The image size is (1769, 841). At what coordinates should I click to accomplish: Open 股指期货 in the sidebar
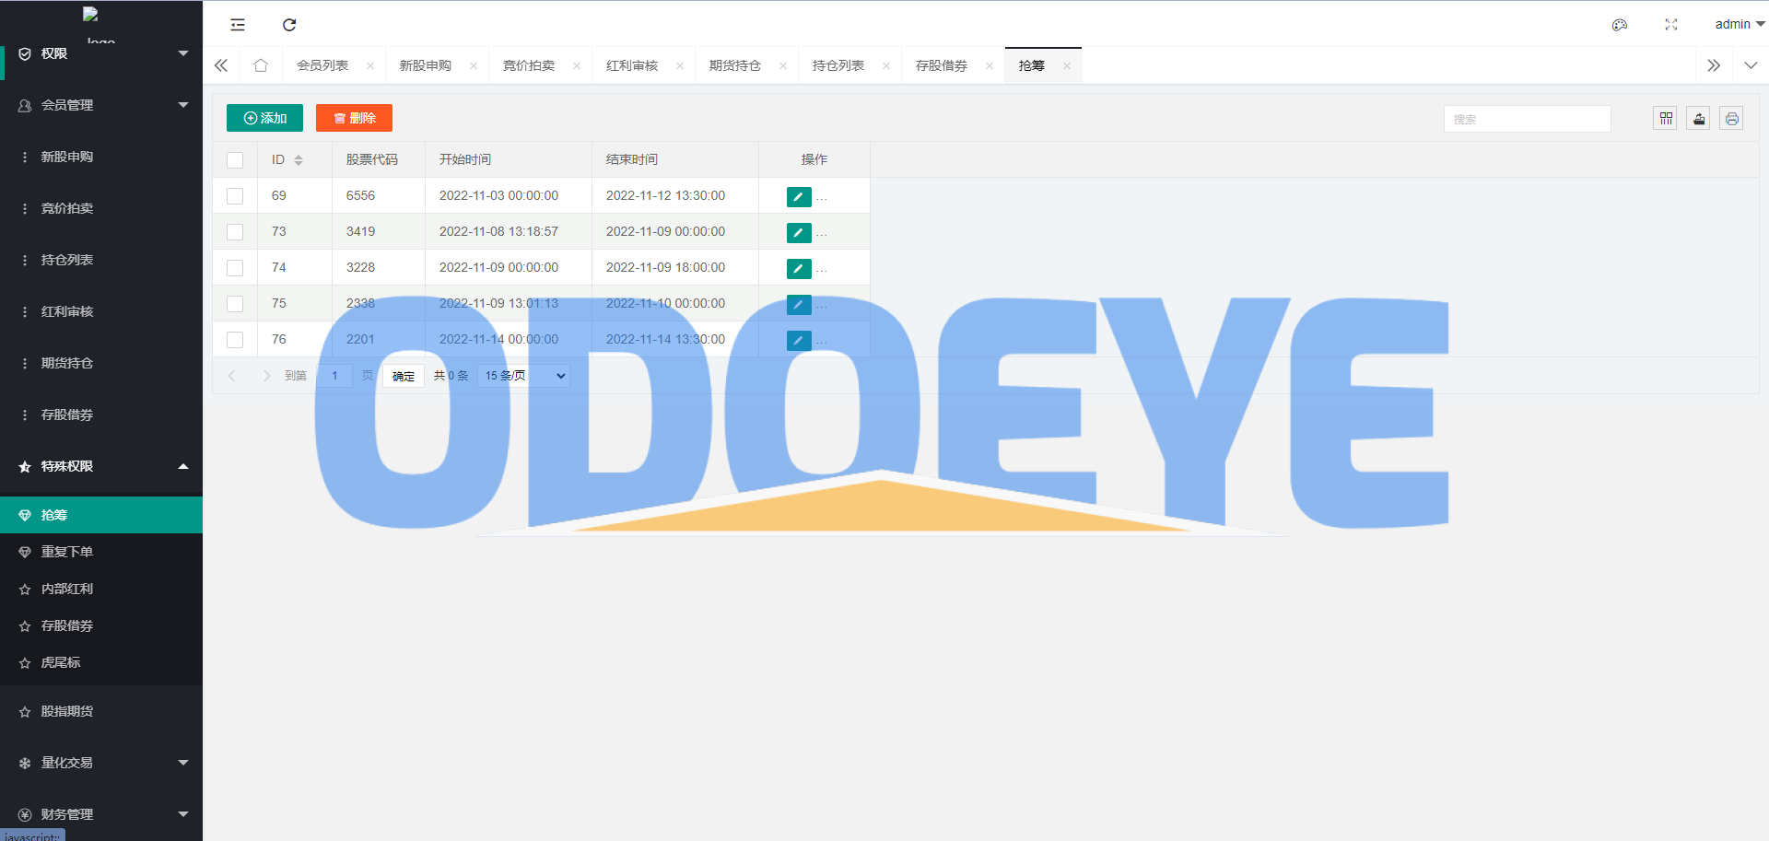point(101,711)
